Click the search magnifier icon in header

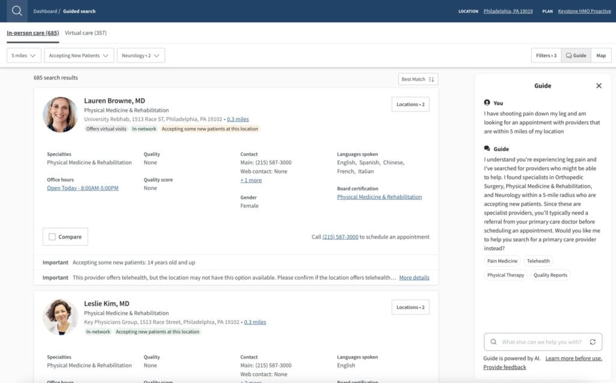point(17,11)
